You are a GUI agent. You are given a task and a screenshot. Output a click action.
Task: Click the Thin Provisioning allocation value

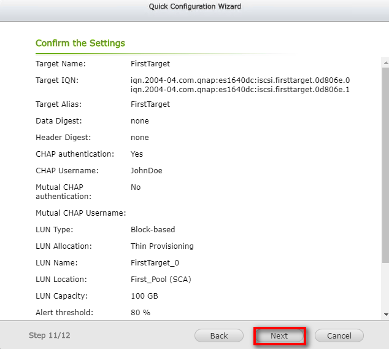point(162,246)
